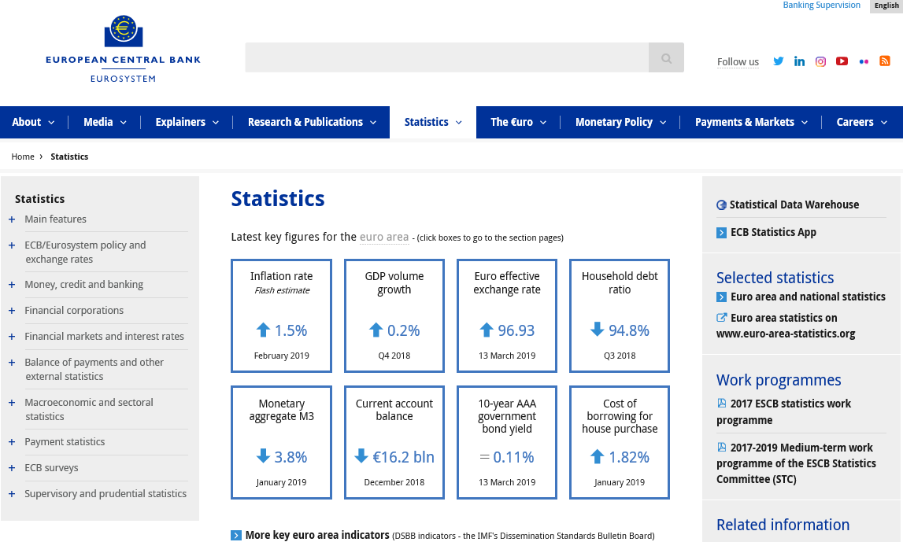Expand Financial markets and interest rates

12,337
